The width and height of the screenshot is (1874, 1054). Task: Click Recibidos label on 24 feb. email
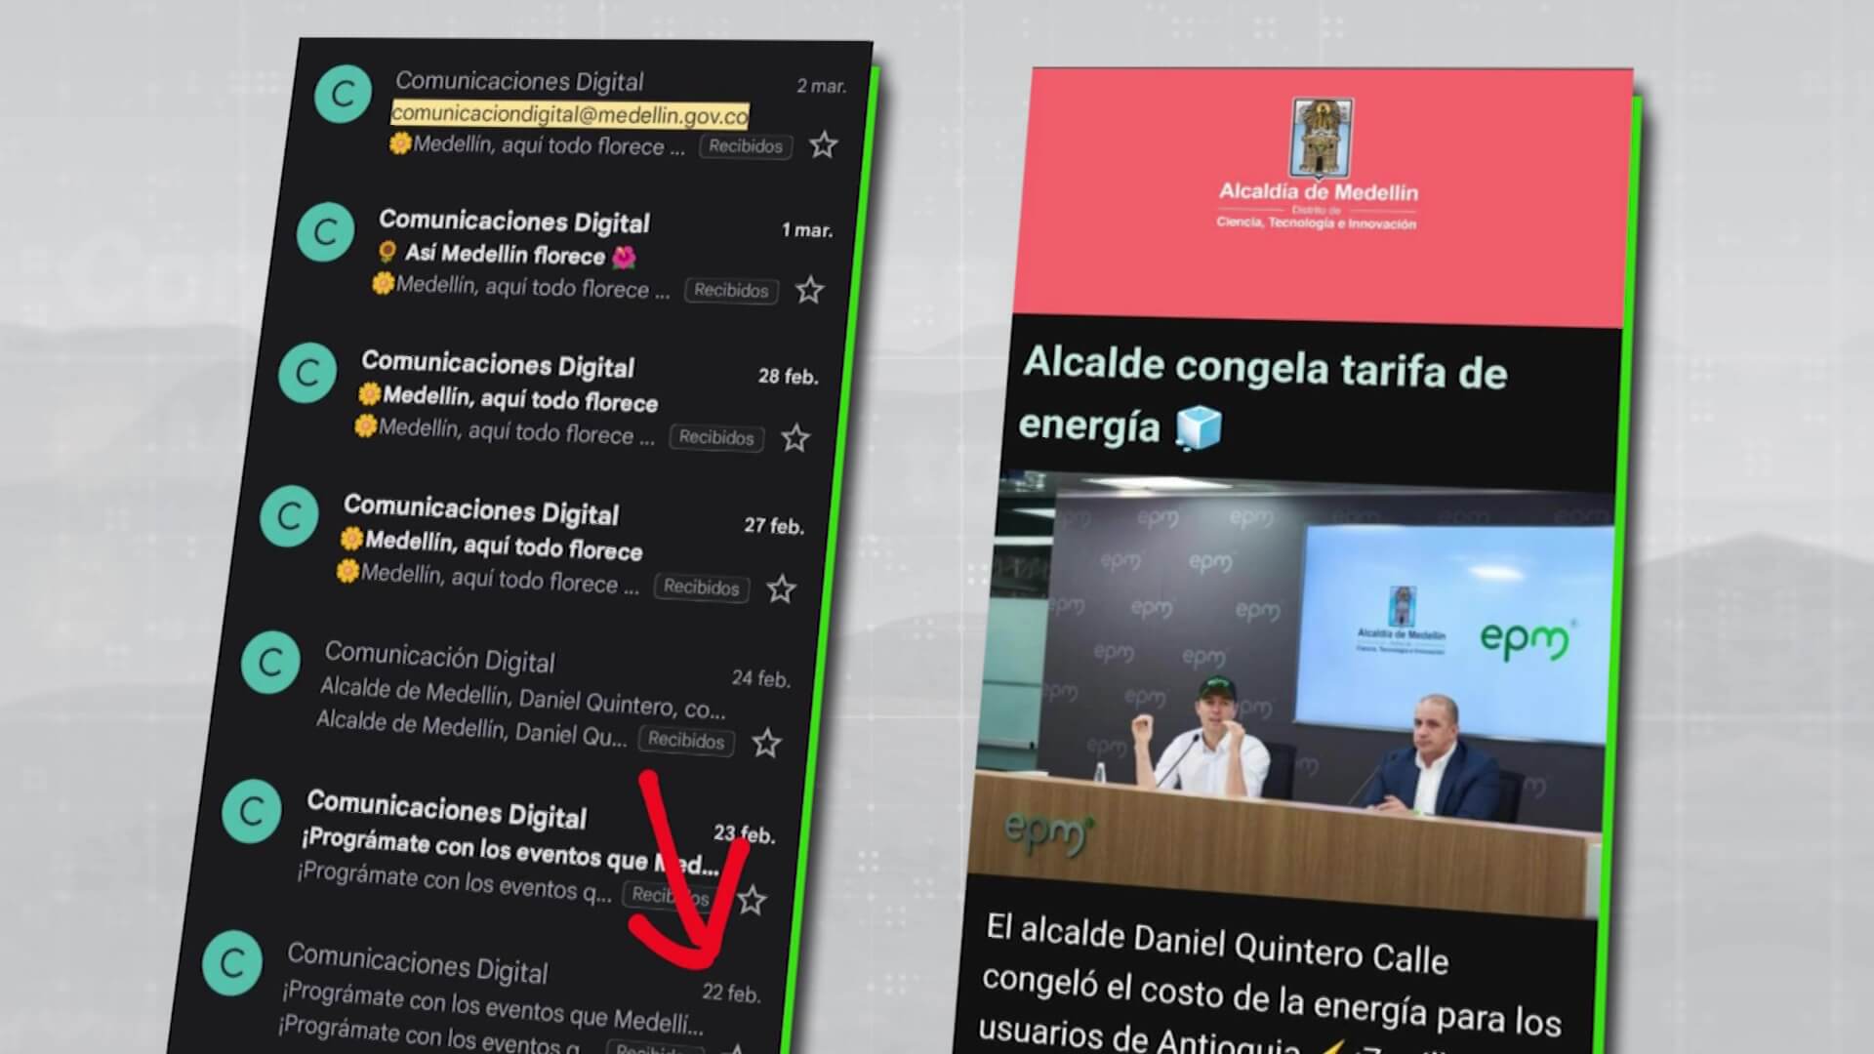click(x=686, y=740)
